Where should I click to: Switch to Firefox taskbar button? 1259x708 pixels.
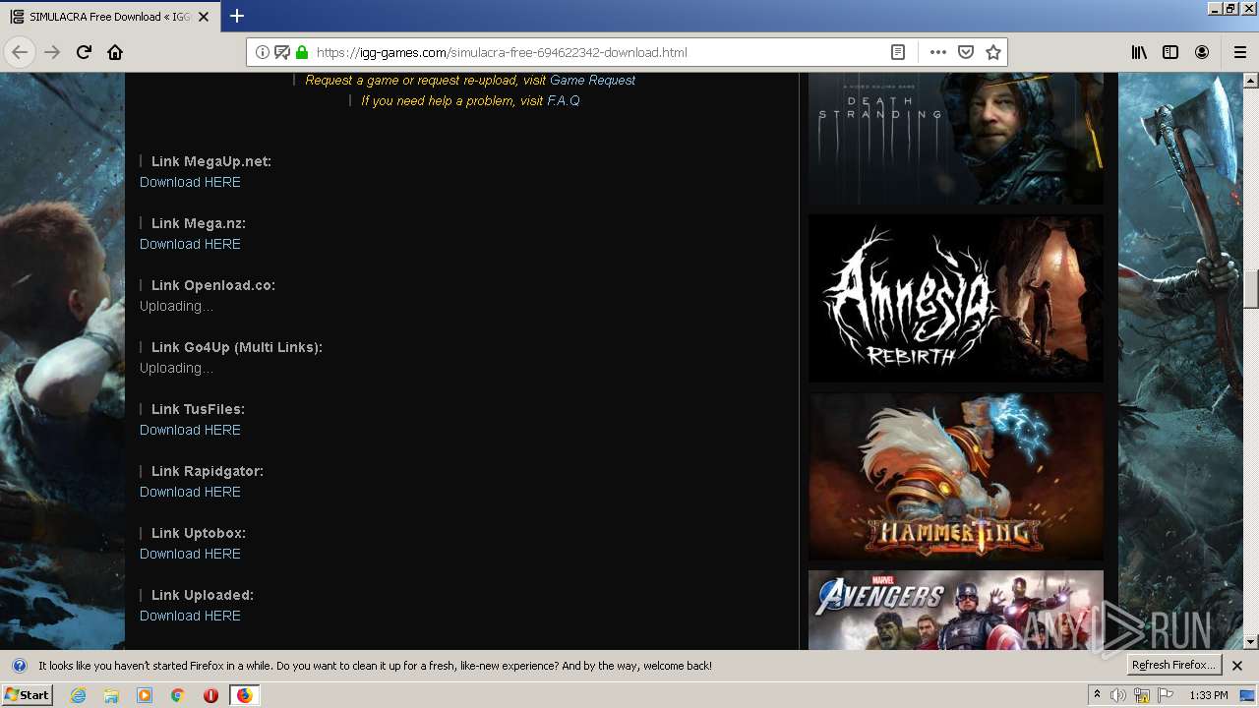pyautogui.click(x=244, y=695)
